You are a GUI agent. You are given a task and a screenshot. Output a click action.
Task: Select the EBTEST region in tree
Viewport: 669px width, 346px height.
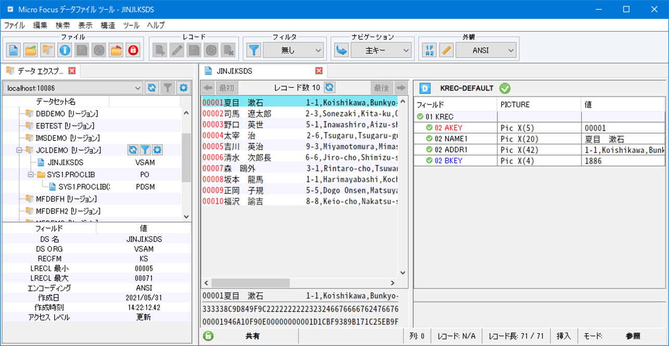click(66, 125)
